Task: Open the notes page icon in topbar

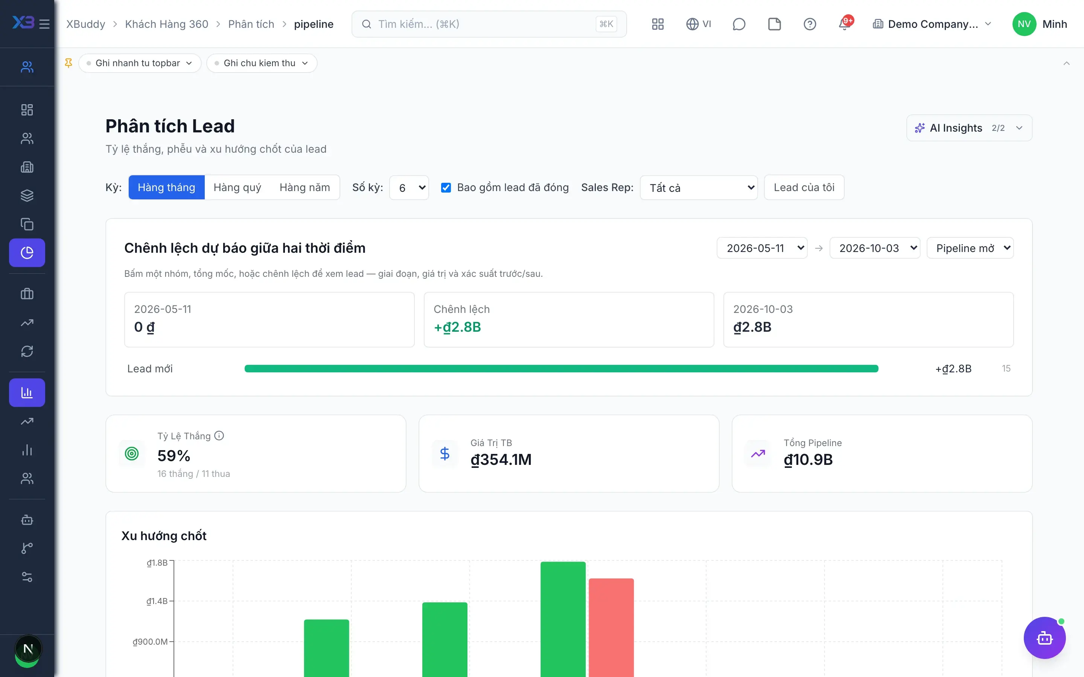Action: point(774,24)
